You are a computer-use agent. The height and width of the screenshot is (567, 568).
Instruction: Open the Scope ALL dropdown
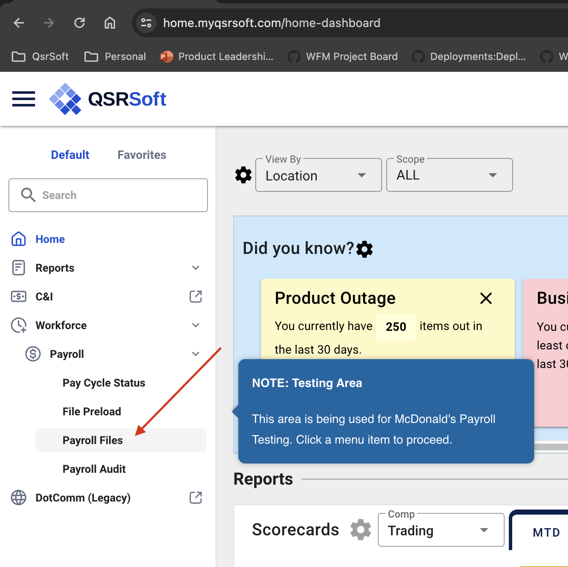[450, 175]
